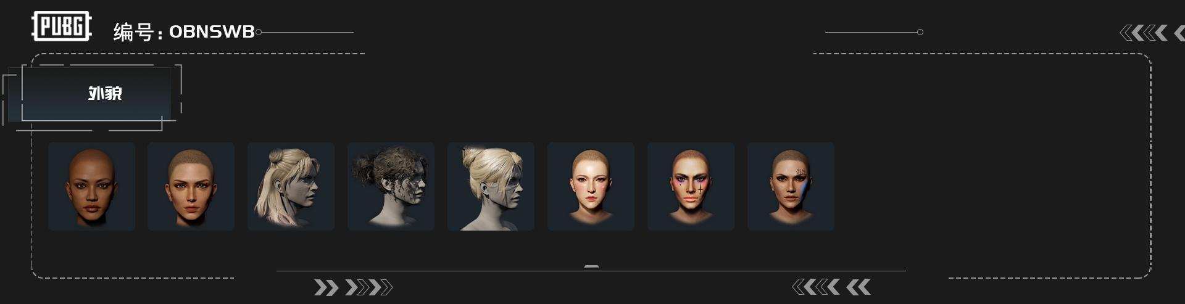Select the buzz-cut tan face thumbnail
The height and width of the screenshot is (304, 1185).
[191, 186]
